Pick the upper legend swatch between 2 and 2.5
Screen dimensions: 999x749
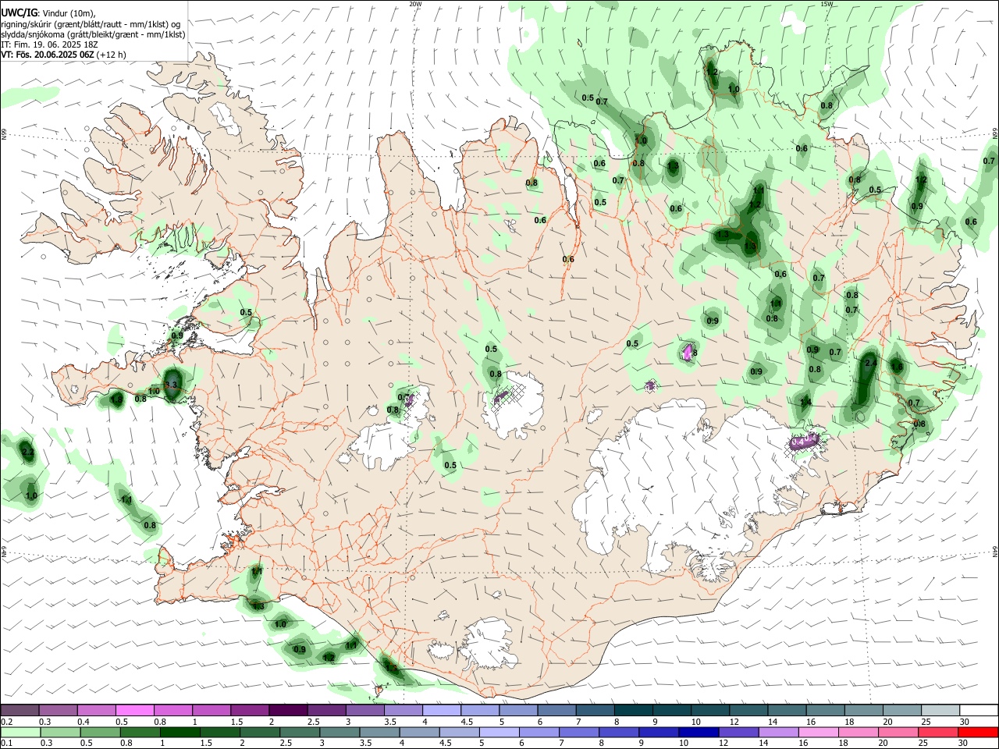[x=288, y=711]
